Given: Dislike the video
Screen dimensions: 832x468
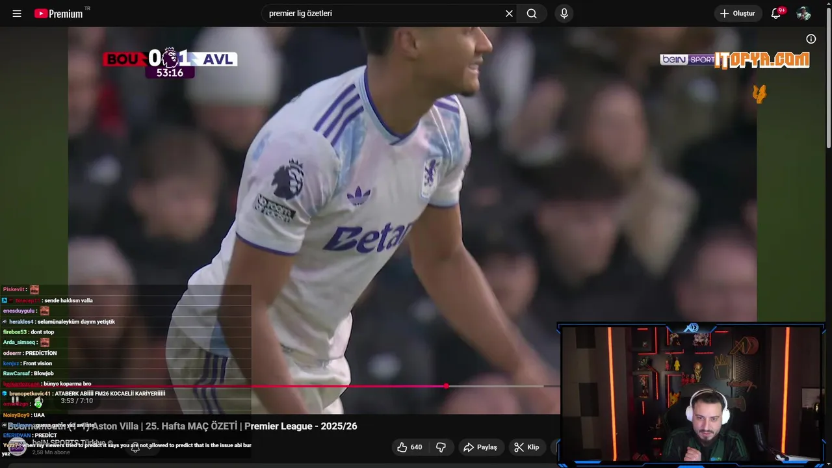Looking at the screenshot, I should (441, 447).
